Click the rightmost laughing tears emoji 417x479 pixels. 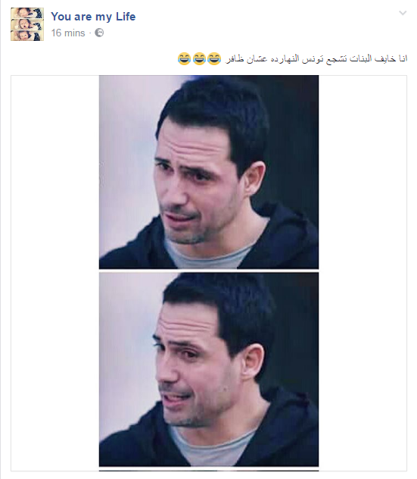[214, 58]
